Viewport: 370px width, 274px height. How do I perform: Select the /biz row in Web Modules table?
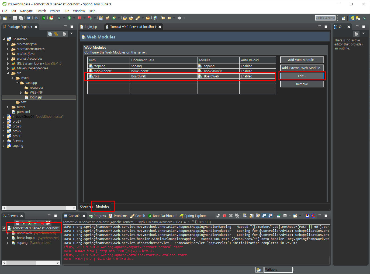point(181,76)
